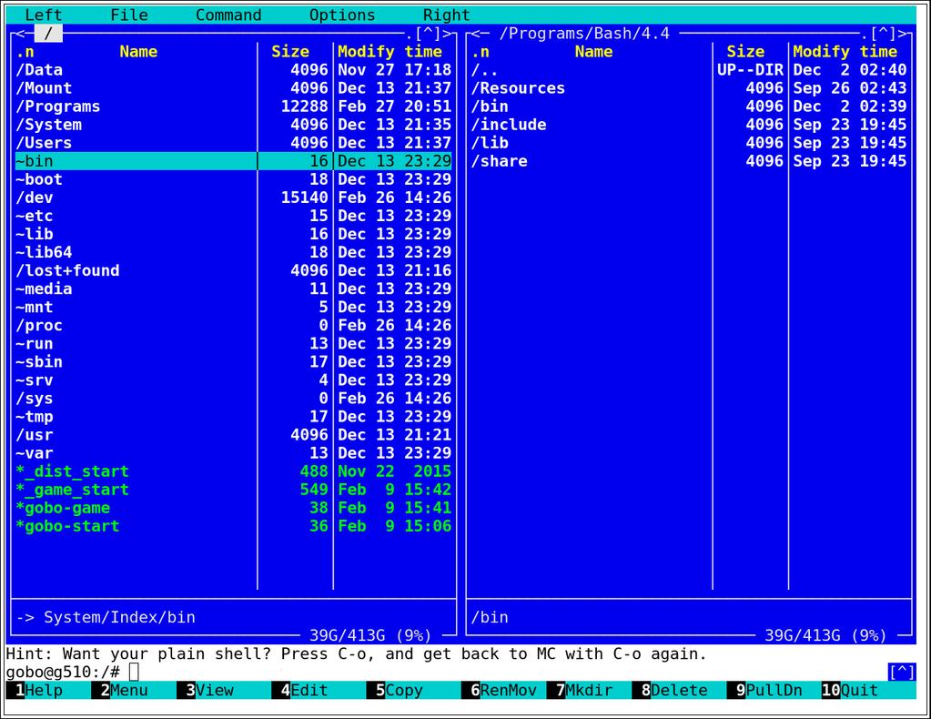Select the ~lib64 symlink row
The height and width of the screenshot is (719, 931).
point(233,253)
